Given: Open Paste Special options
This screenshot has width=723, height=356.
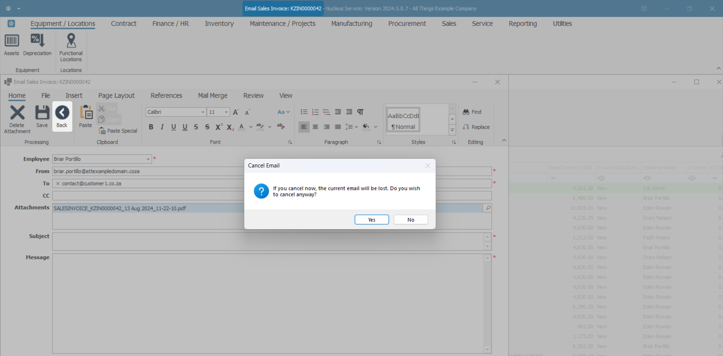Looking at the screenshot, I should (118, 131).
